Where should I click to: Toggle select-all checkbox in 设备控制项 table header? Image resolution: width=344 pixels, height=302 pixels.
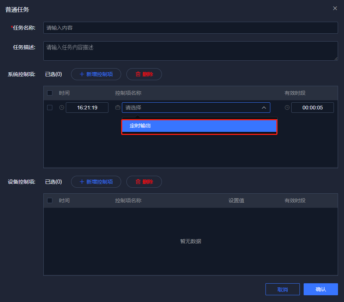[50, 200]
